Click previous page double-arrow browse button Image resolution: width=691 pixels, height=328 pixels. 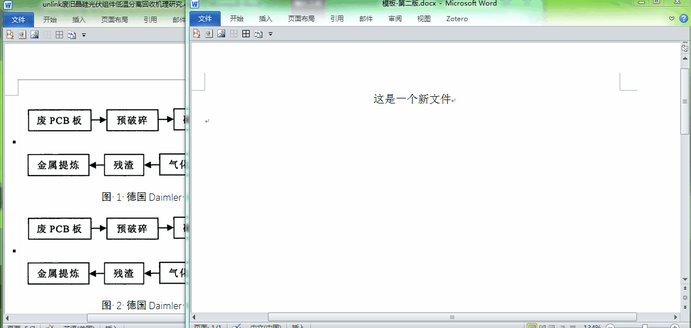click(685, 289)
